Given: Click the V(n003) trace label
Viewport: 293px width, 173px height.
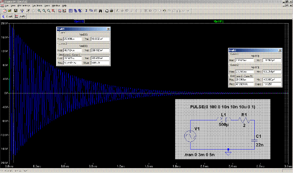Looking at the screenshot, I should click(79, 21).
